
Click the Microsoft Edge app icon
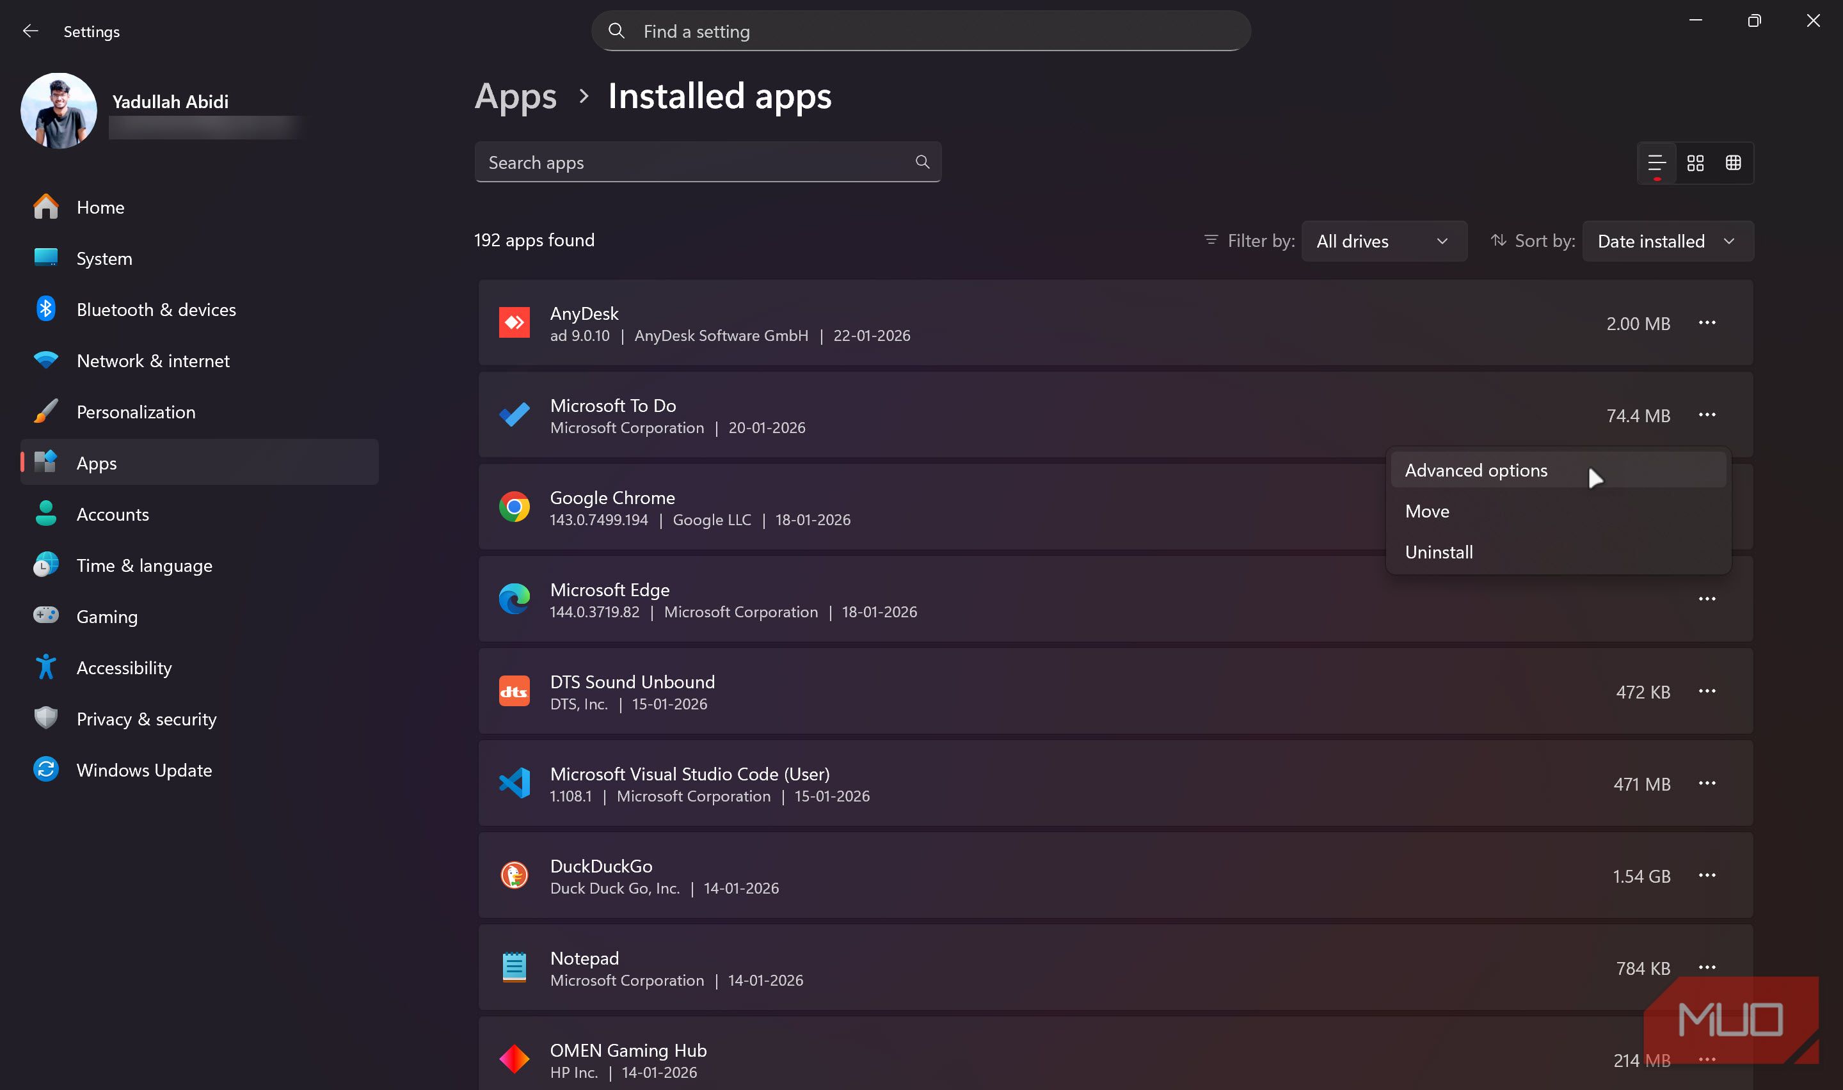pos(515,599)
